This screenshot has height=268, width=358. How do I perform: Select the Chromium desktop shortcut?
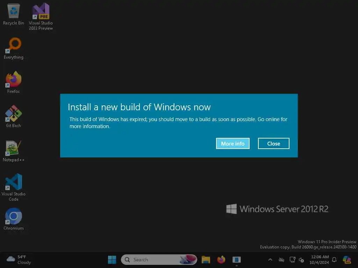[x=14, y=219]
